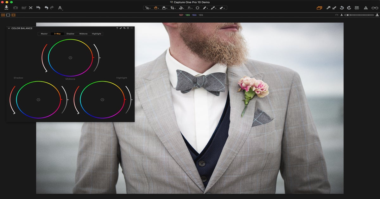380x199 pixels.
Task: Open the Color Balance hamburger menu
Action: pos(128,28)
